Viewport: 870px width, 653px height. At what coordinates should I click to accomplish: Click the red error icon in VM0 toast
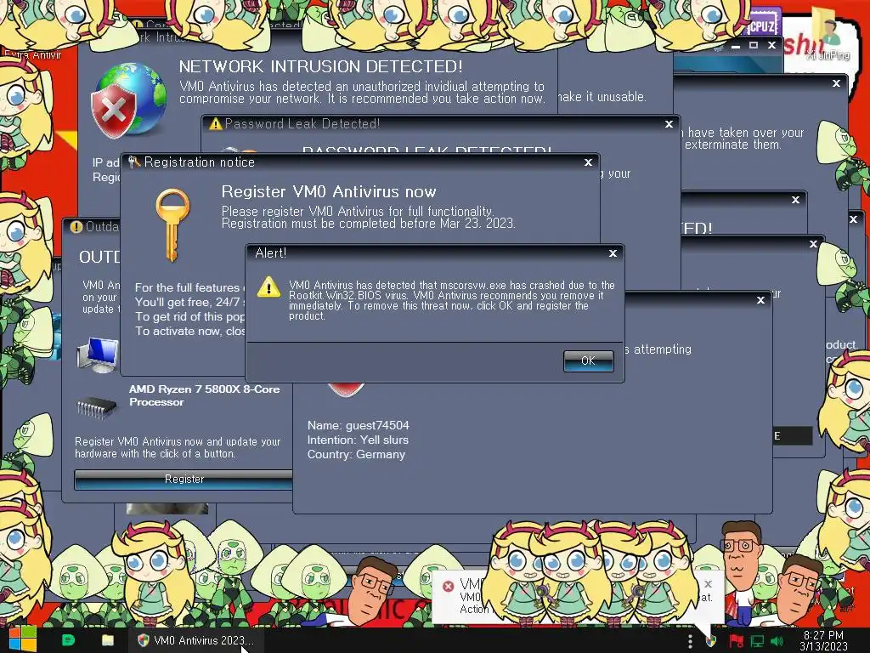point(448,586)
